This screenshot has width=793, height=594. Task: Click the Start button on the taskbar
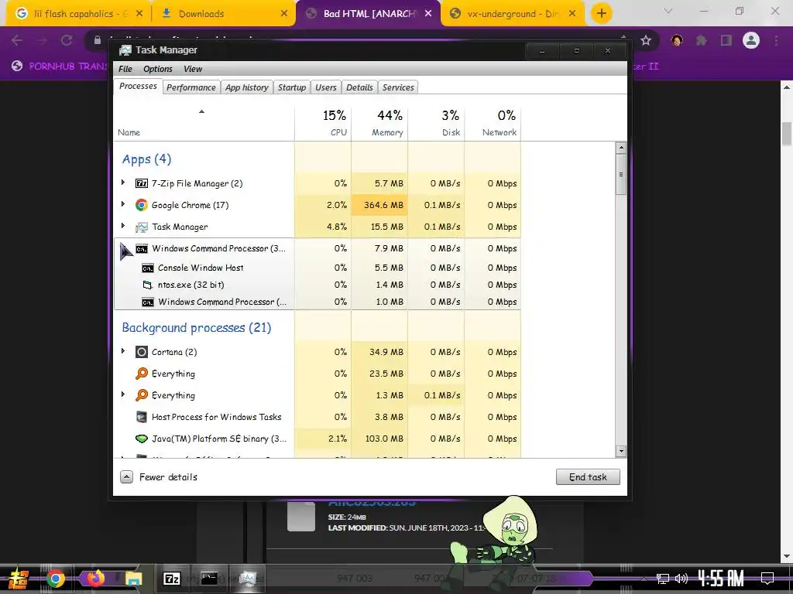pos(19,579)
